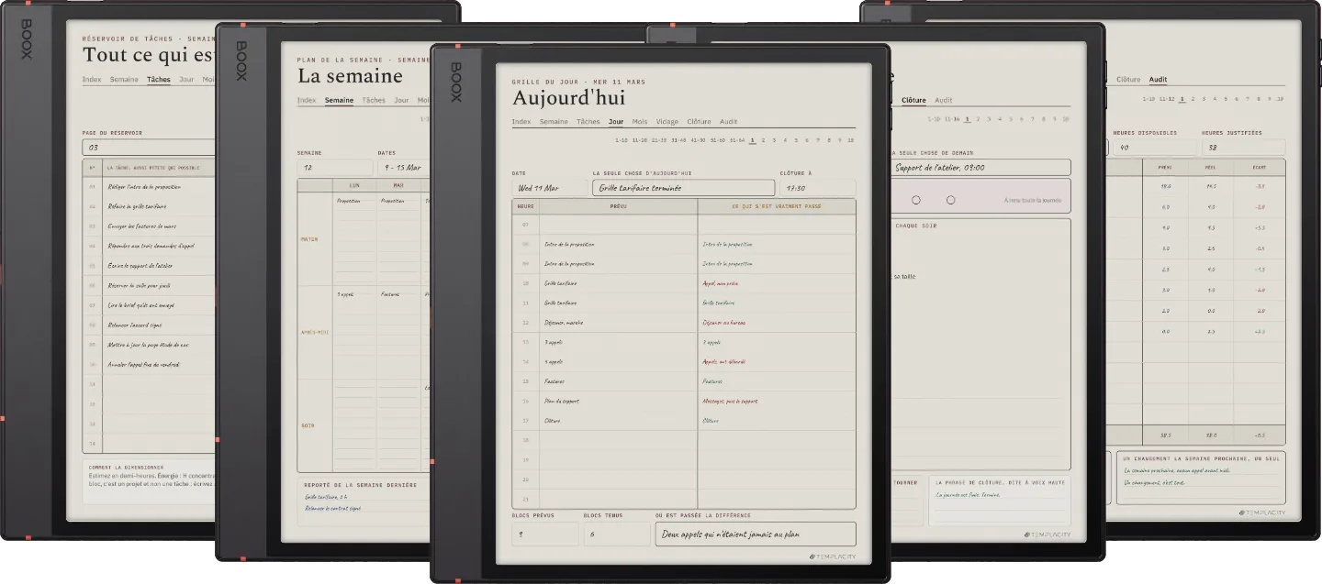
Task: Tap the Clôture à field showing 17:30
Action: pos(817,188)
